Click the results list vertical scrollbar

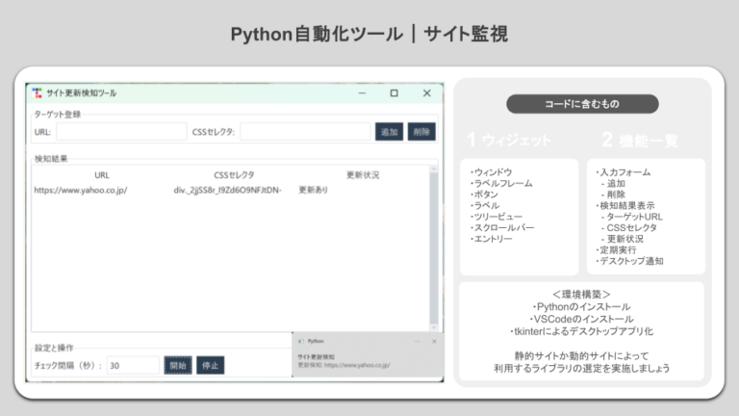tap(434, 250)
